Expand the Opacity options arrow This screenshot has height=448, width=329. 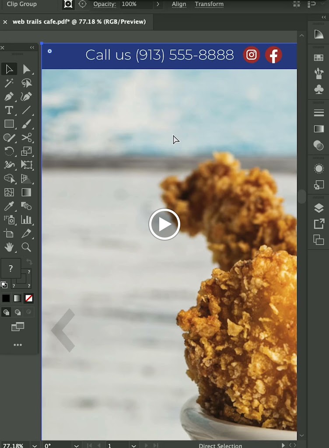[157, 4]
